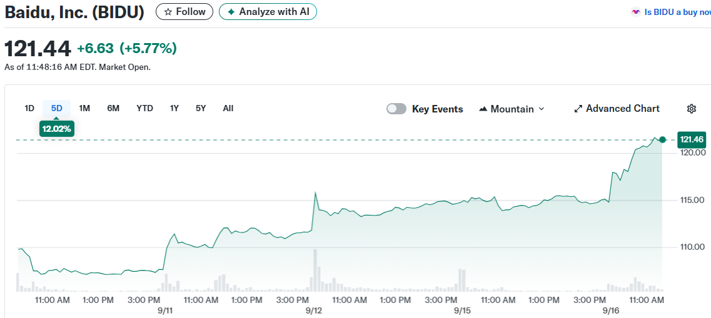This screenshot has height=318, width=711.
Task: Select the 5Y time range tab
Action: coord(201,108)
